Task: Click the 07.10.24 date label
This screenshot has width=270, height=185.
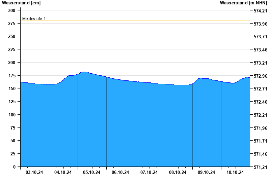Action: tap(149, 173)
